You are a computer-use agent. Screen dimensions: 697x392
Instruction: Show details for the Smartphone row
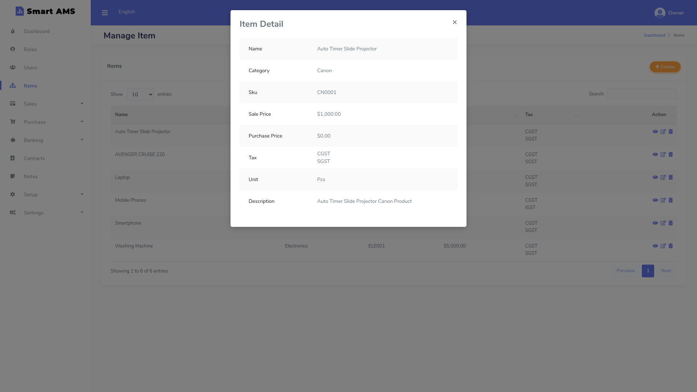click(656, 223)
